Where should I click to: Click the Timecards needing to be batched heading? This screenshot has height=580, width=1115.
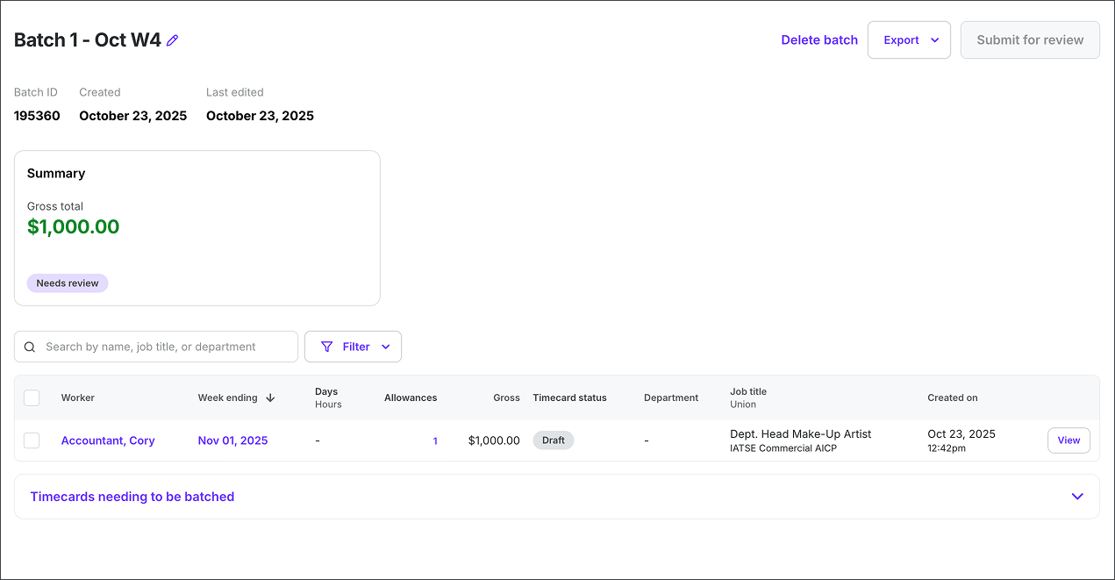pyautogui.click(x=132, y=497)
